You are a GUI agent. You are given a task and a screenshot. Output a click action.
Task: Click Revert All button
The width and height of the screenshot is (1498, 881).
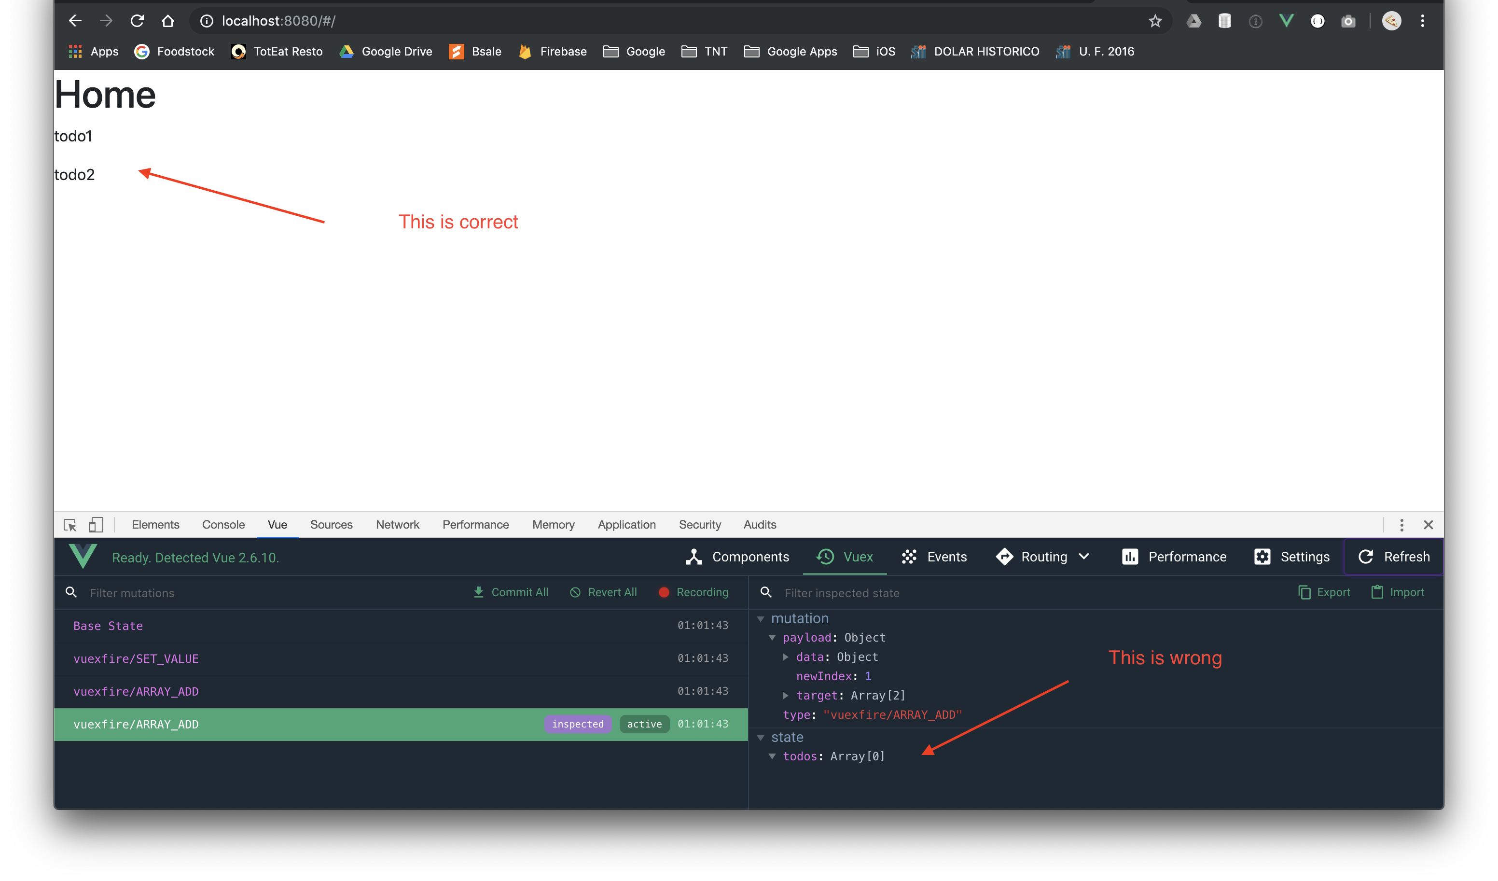(603, 593)
